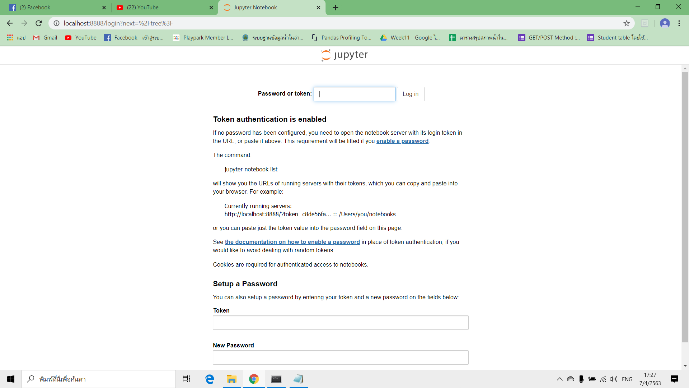Open the 'enable a password' link
The width and height of the screenshot is (689, 388).
coord(402,141)
